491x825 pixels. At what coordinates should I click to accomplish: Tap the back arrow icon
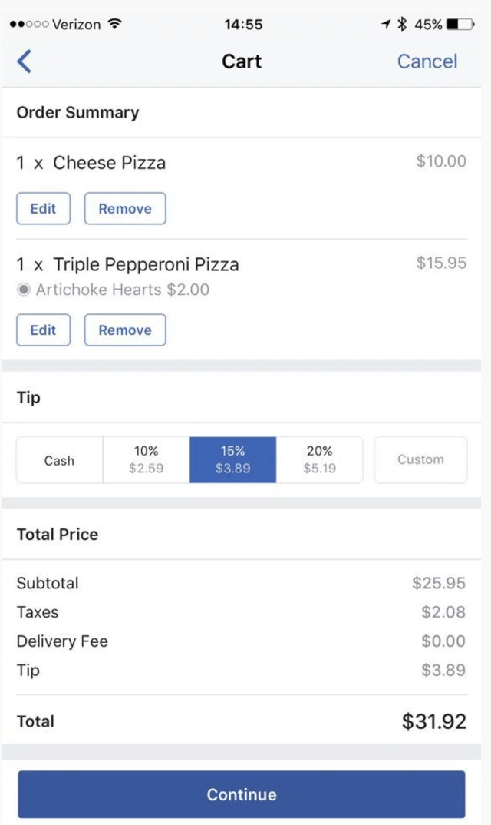(25, 61)
